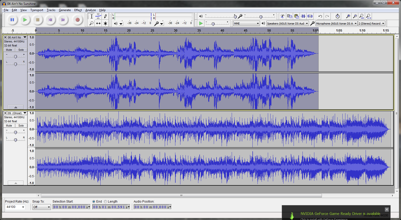Click the Fit Project zoom icon

(x=368, y=16)
